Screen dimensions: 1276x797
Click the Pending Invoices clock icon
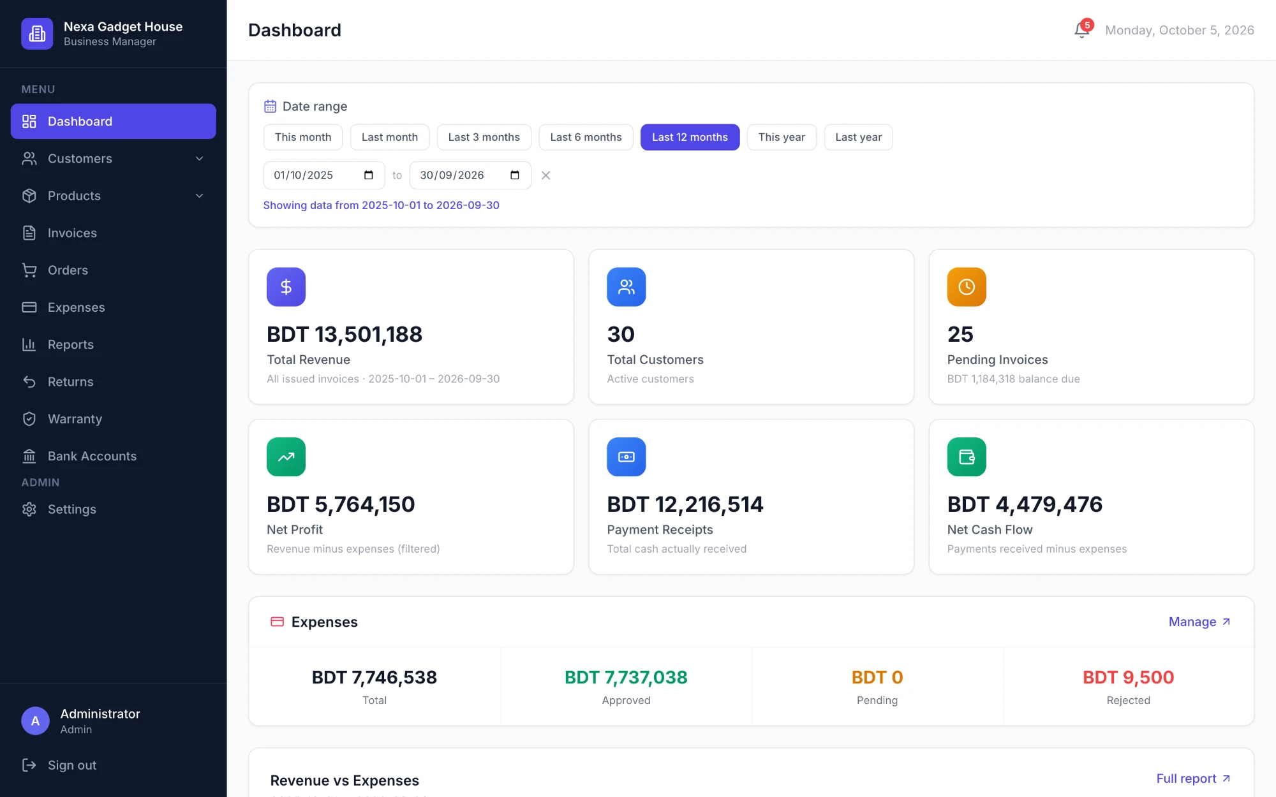click(x=967, y=287)
